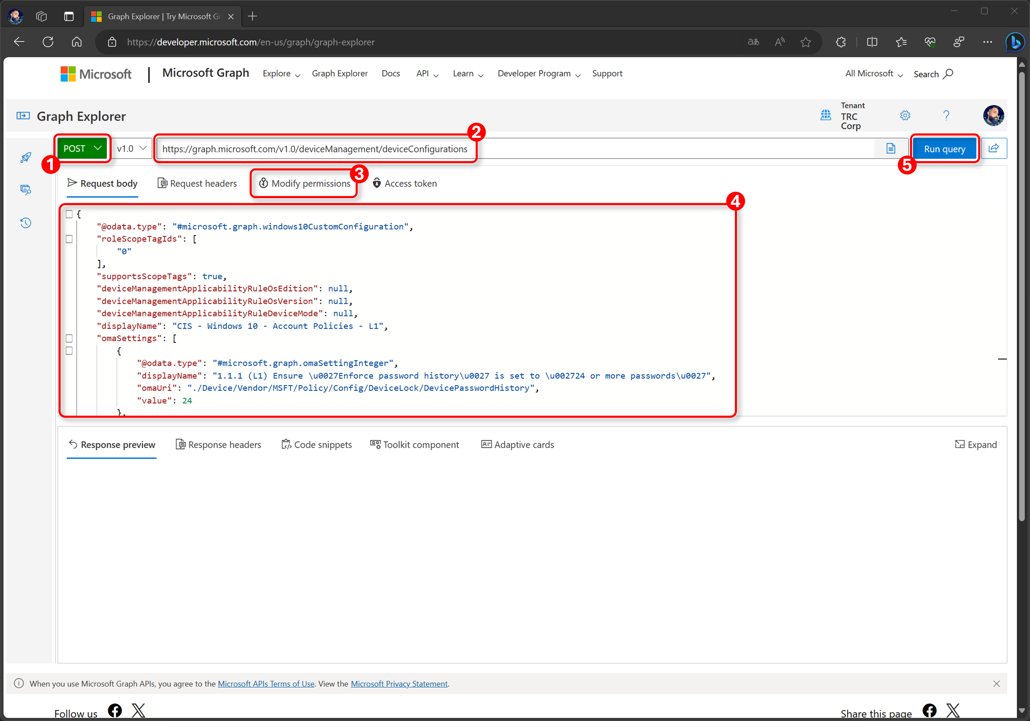
Task: Open the tab actions menu icon
Action: (x=69, y=17)
